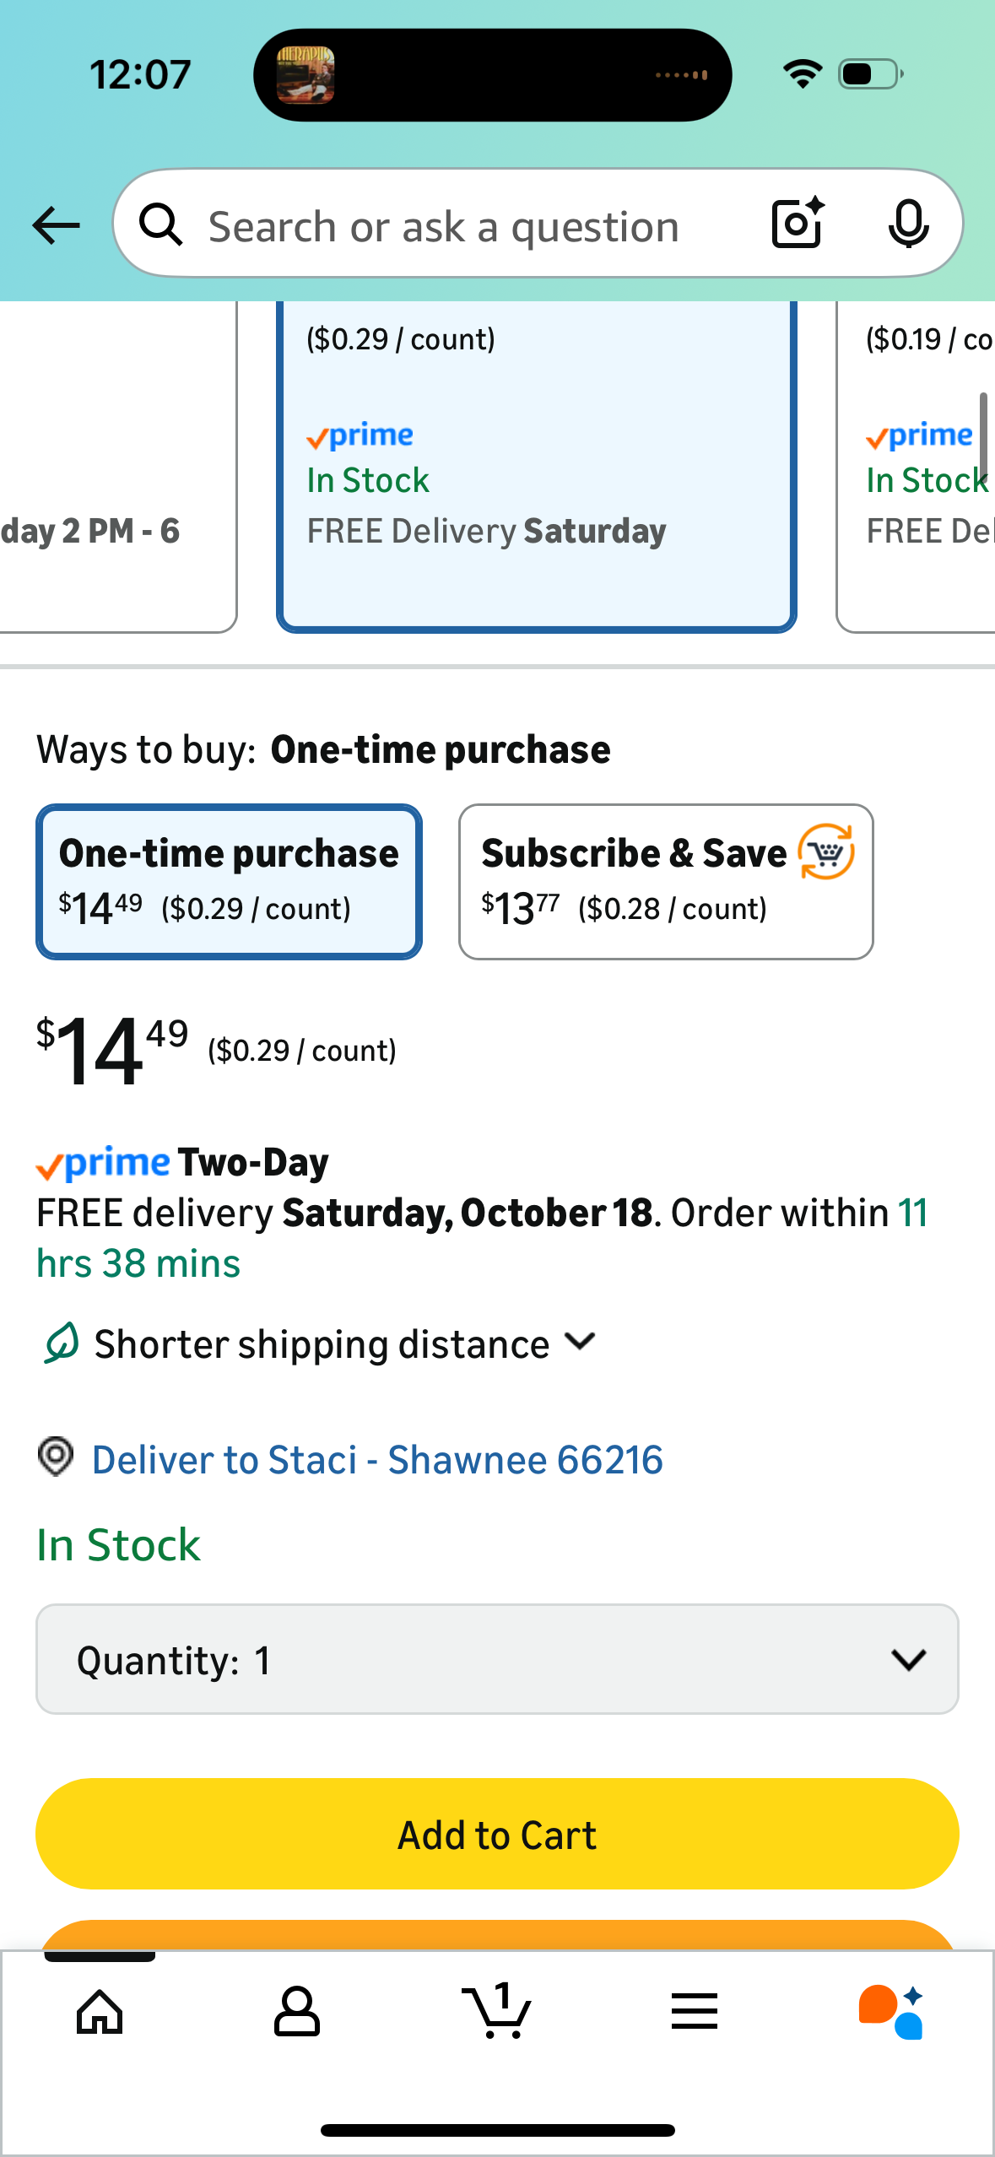Open Deliver to Staci - Shawnee link

tap(377, 1460)
